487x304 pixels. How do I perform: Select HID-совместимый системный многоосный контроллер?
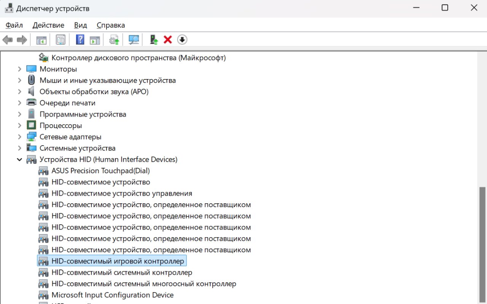click(143, 284)
